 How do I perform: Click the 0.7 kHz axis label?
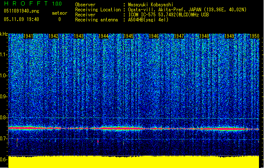click(3, 139)
